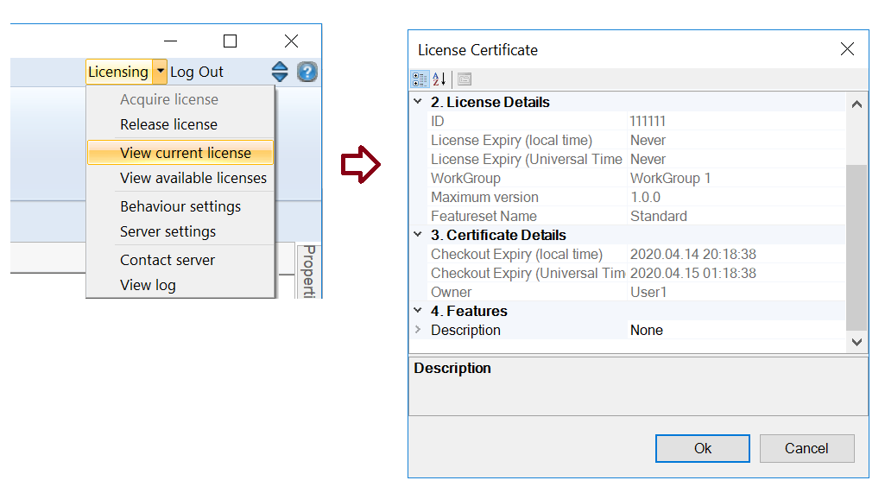Collapse the Features section
Viewport: 885px width, 493px height.
tap(418, 311)
